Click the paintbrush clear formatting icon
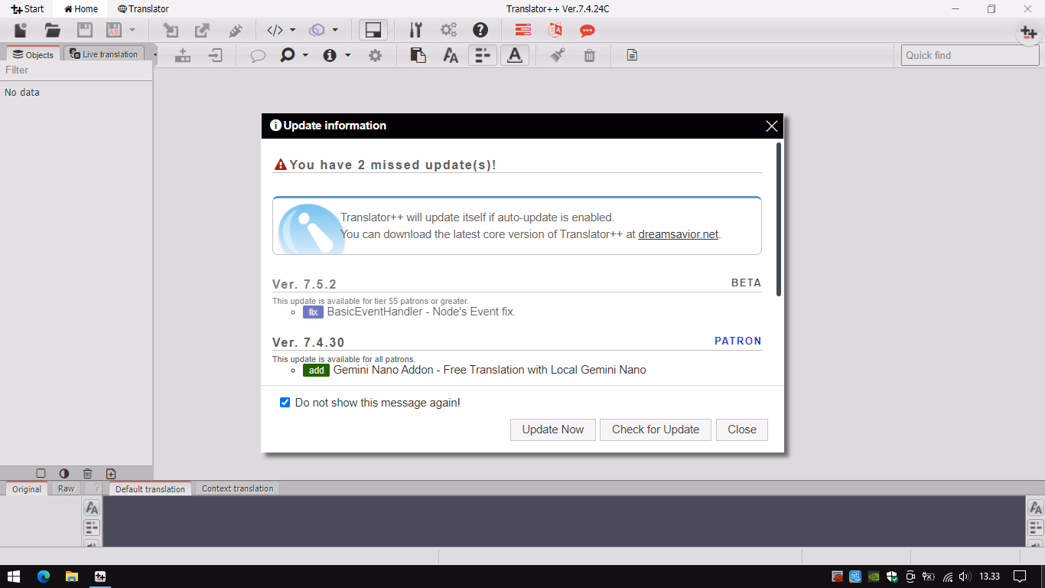Screen dimensions: 1045x588 pyautogui.click(x=557, y=55)
